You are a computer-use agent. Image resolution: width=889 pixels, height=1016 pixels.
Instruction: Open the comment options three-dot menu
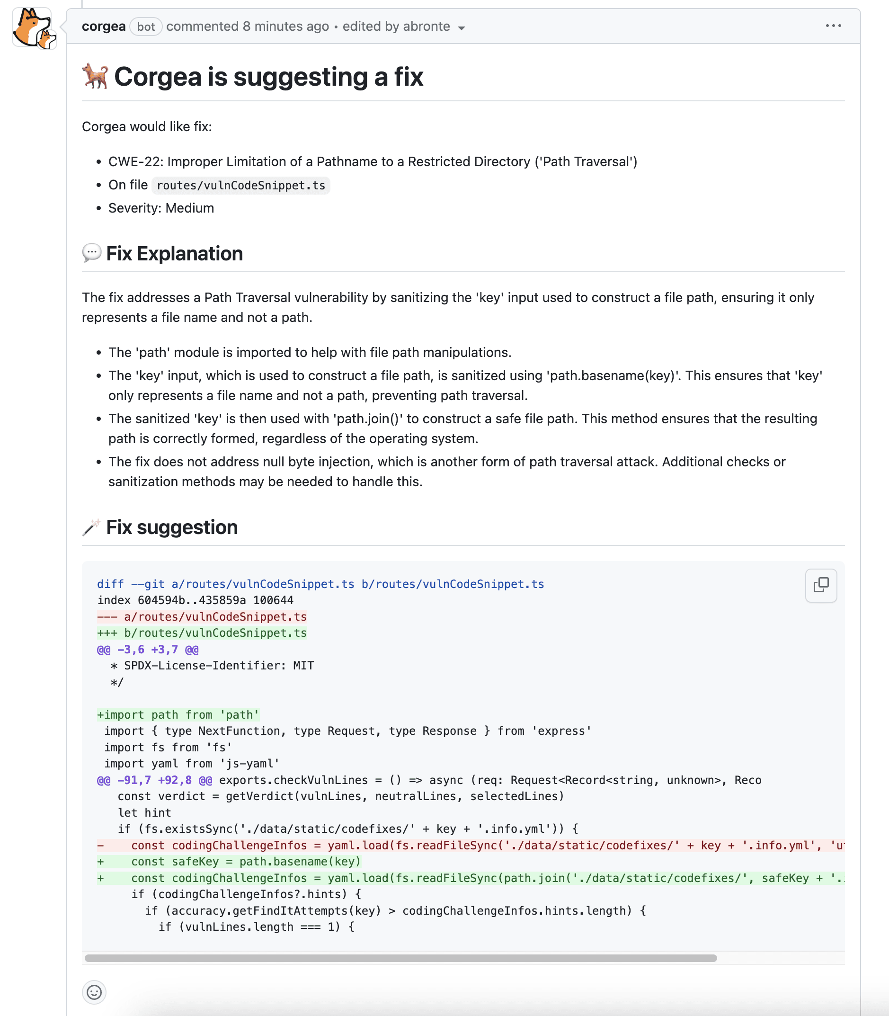[x=833, y=26]
